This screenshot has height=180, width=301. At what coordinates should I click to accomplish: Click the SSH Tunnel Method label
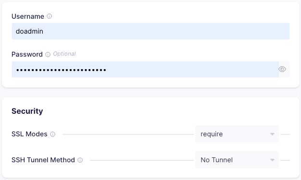point(43,160)
